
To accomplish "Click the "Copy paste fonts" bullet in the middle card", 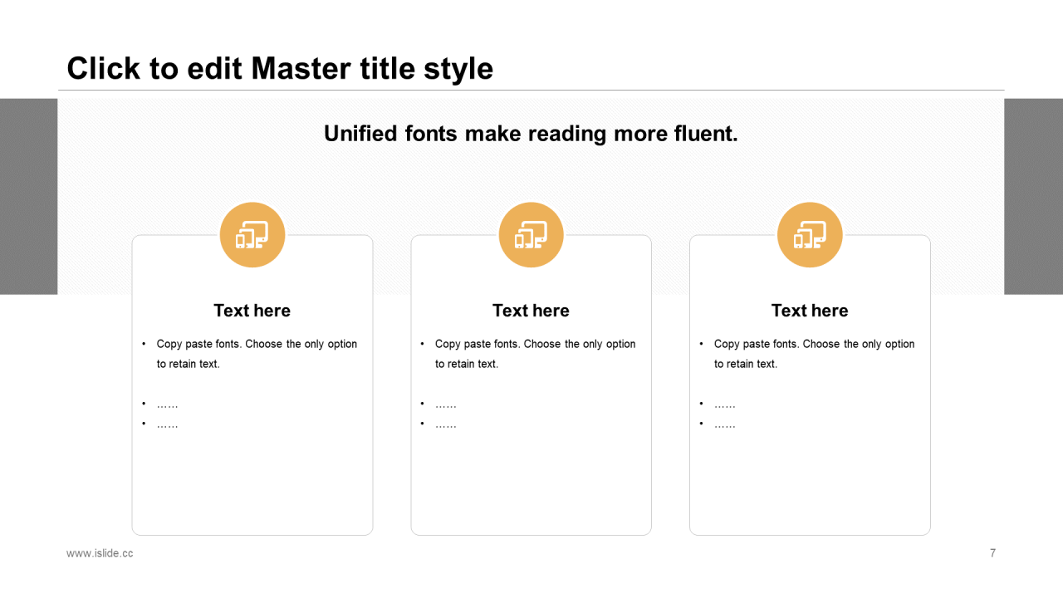I will click(535, 354).
